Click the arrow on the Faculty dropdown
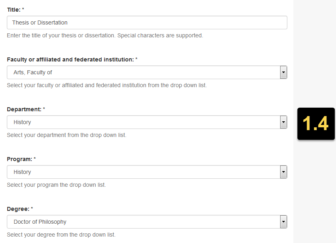 (284, 72)
